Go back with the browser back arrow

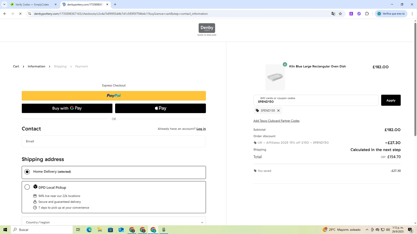[x=5, y=14]
